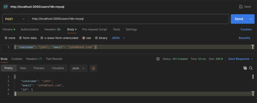Expand the Send button arrow options
The width and height of the screenshot is (257, 103).
(x=251, y=19)
